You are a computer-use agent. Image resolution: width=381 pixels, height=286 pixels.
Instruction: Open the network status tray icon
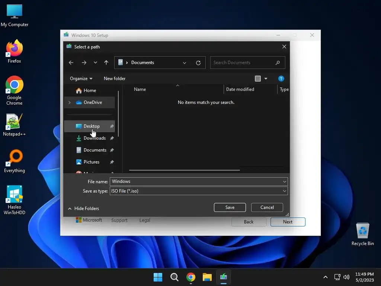337,277
